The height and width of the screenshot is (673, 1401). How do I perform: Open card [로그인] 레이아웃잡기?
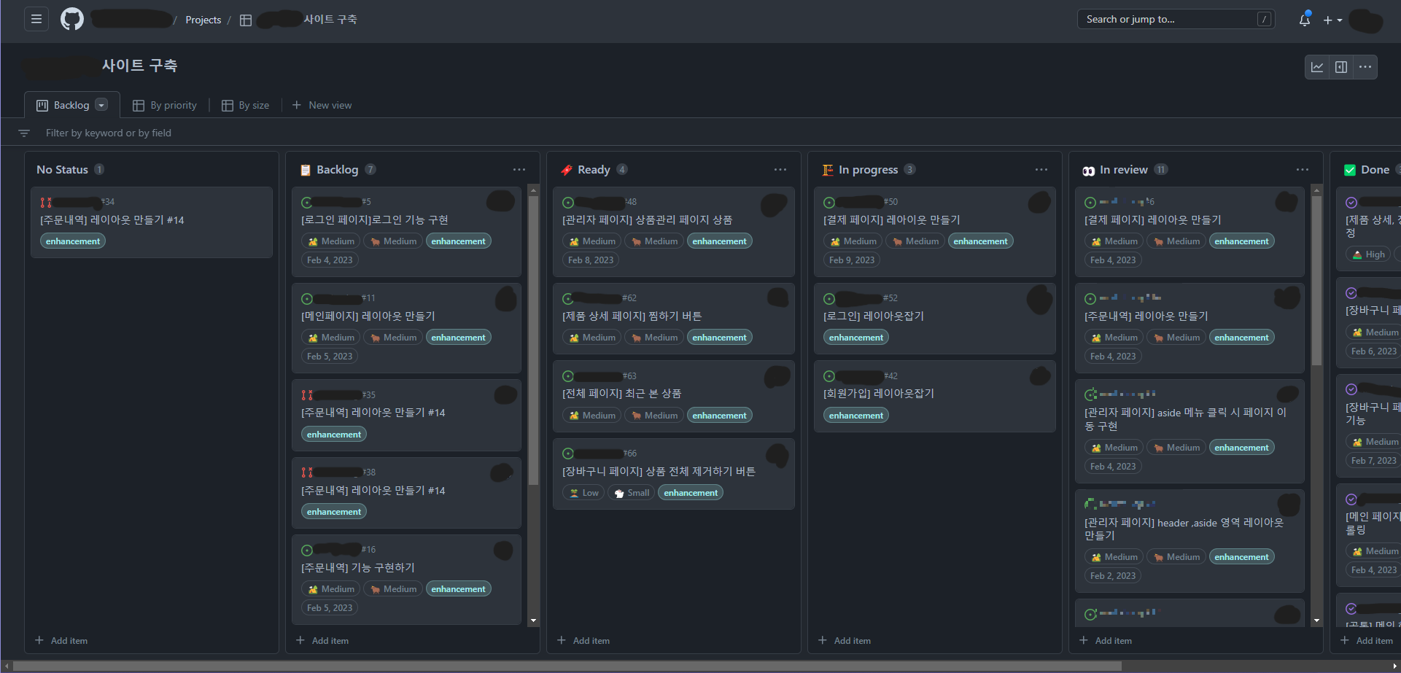pos(873,316)
